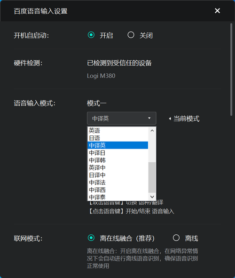Screen dimensions: 235x278
Task: Click the 硬件检测 label
Action: (x=28, y=63)
